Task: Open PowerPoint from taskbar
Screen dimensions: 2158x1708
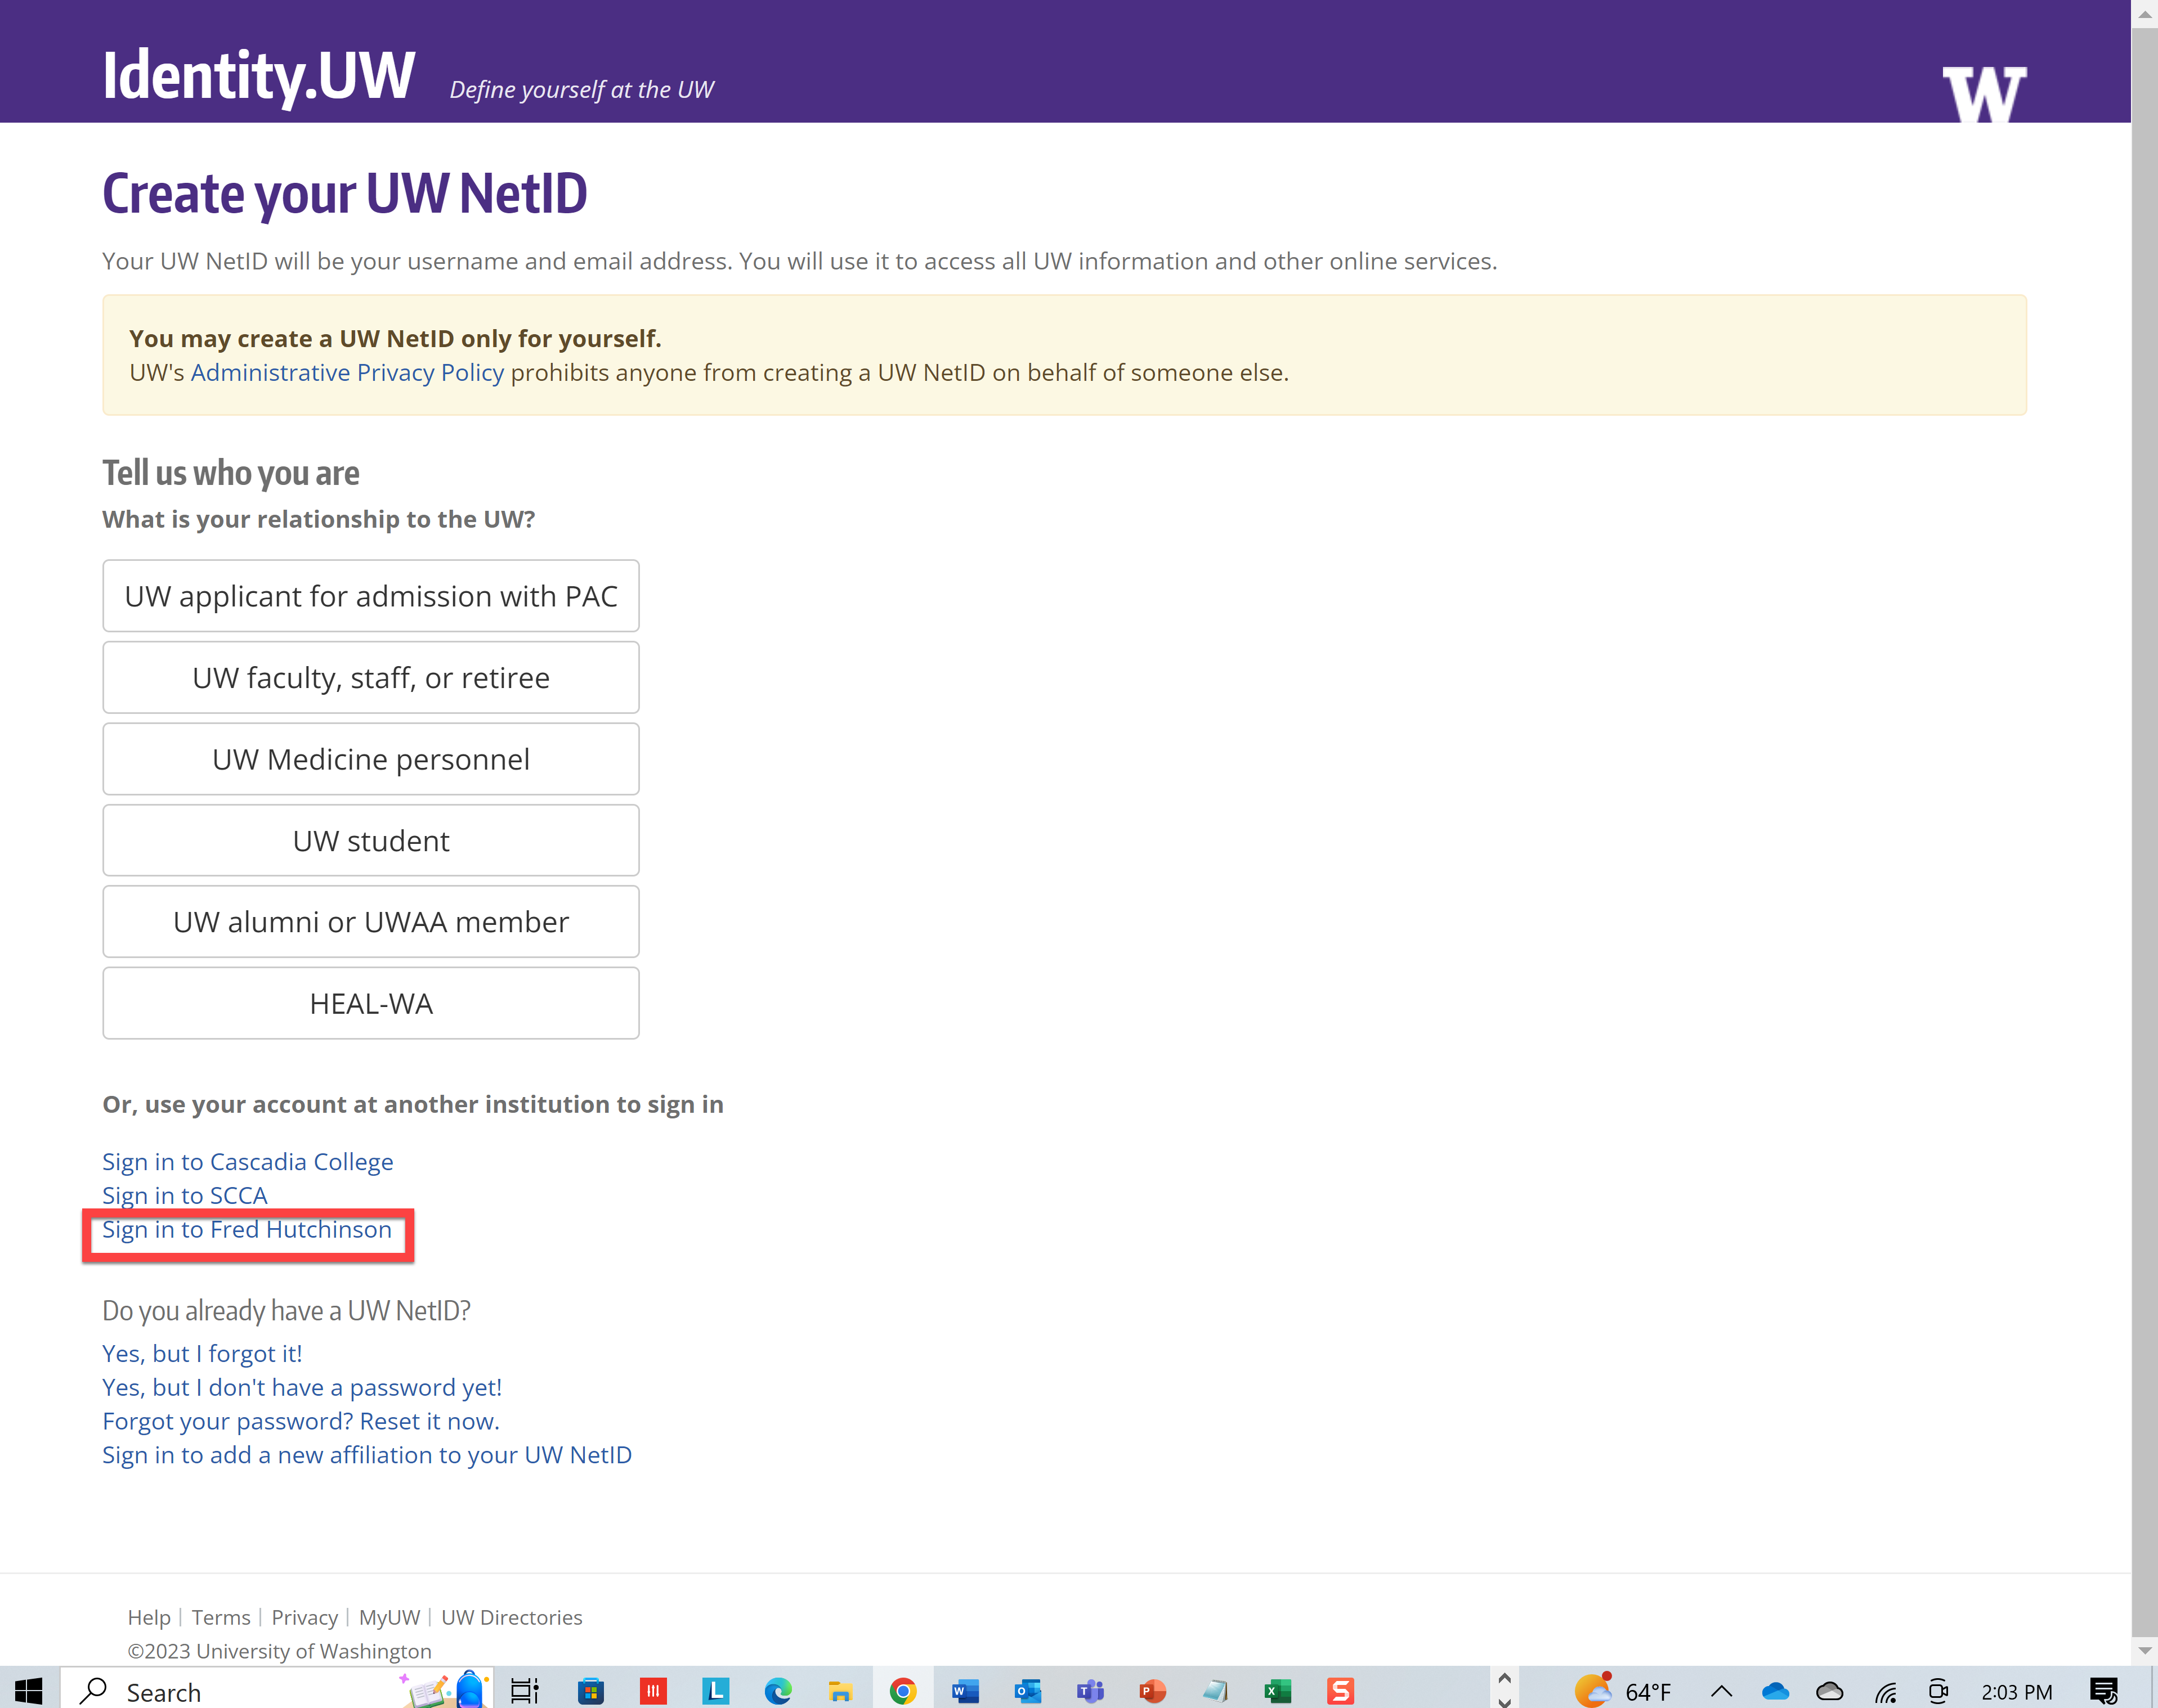Action: tap(1153, 1691)
